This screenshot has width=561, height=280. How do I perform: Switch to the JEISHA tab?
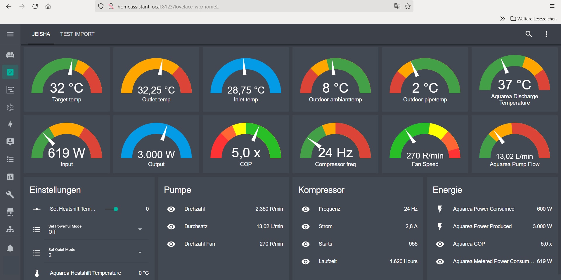[41, 34]
